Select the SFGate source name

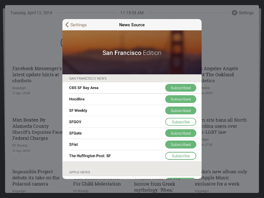tap(75, 133)
